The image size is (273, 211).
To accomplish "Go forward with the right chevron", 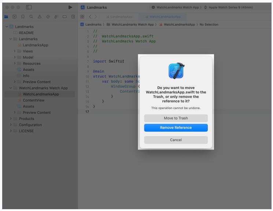I will tap(96, 17).
